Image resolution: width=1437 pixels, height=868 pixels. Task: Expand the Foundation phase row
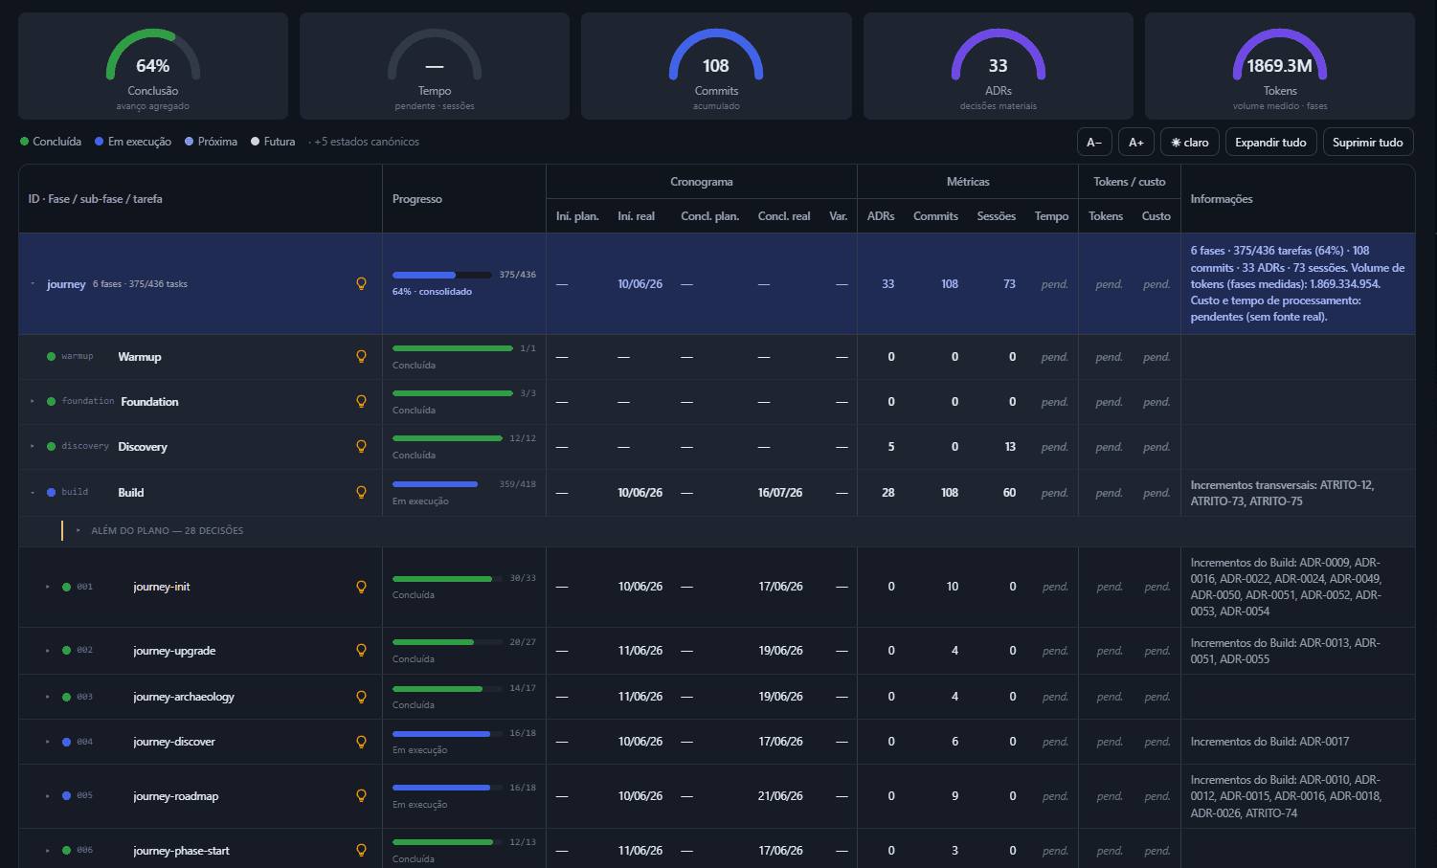[33, 401]
